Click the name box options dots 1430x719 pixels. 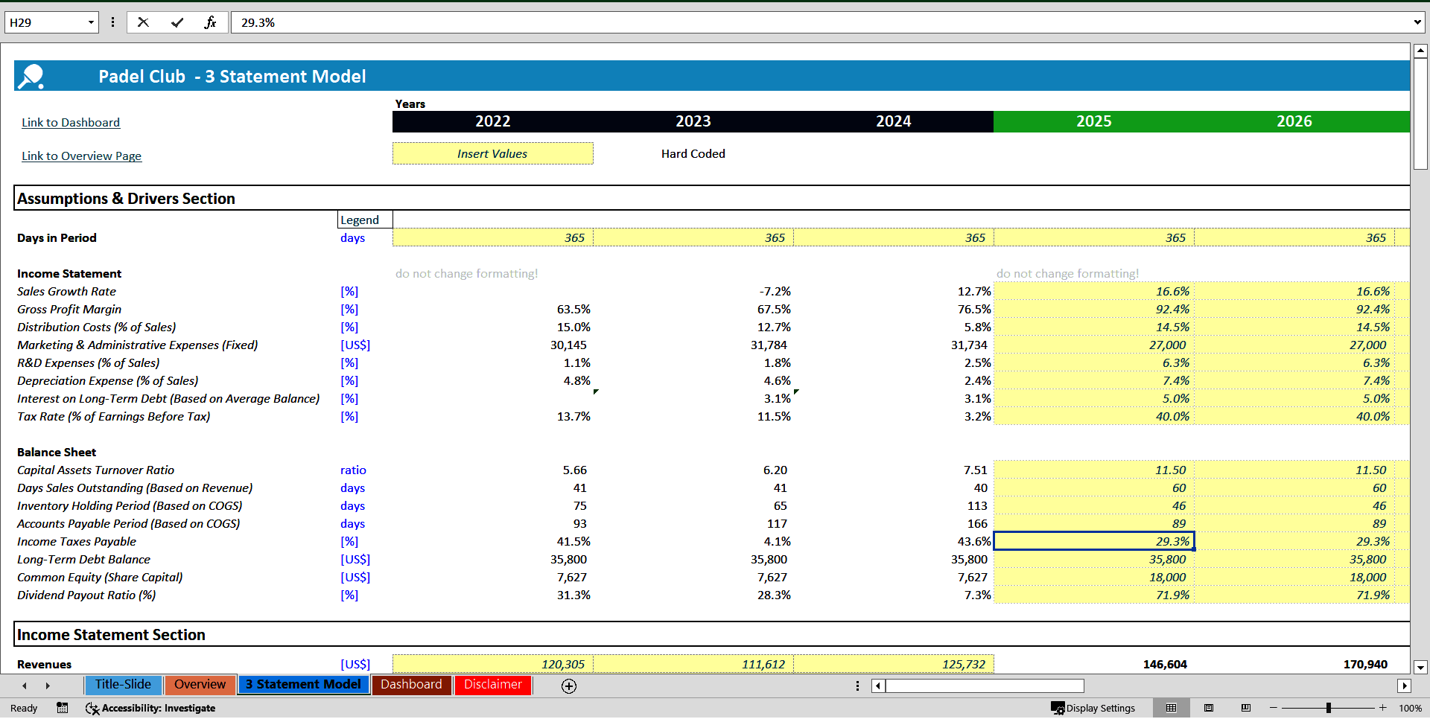(x=112, y=22)
